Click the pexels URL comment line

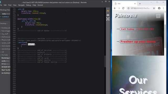49,40
